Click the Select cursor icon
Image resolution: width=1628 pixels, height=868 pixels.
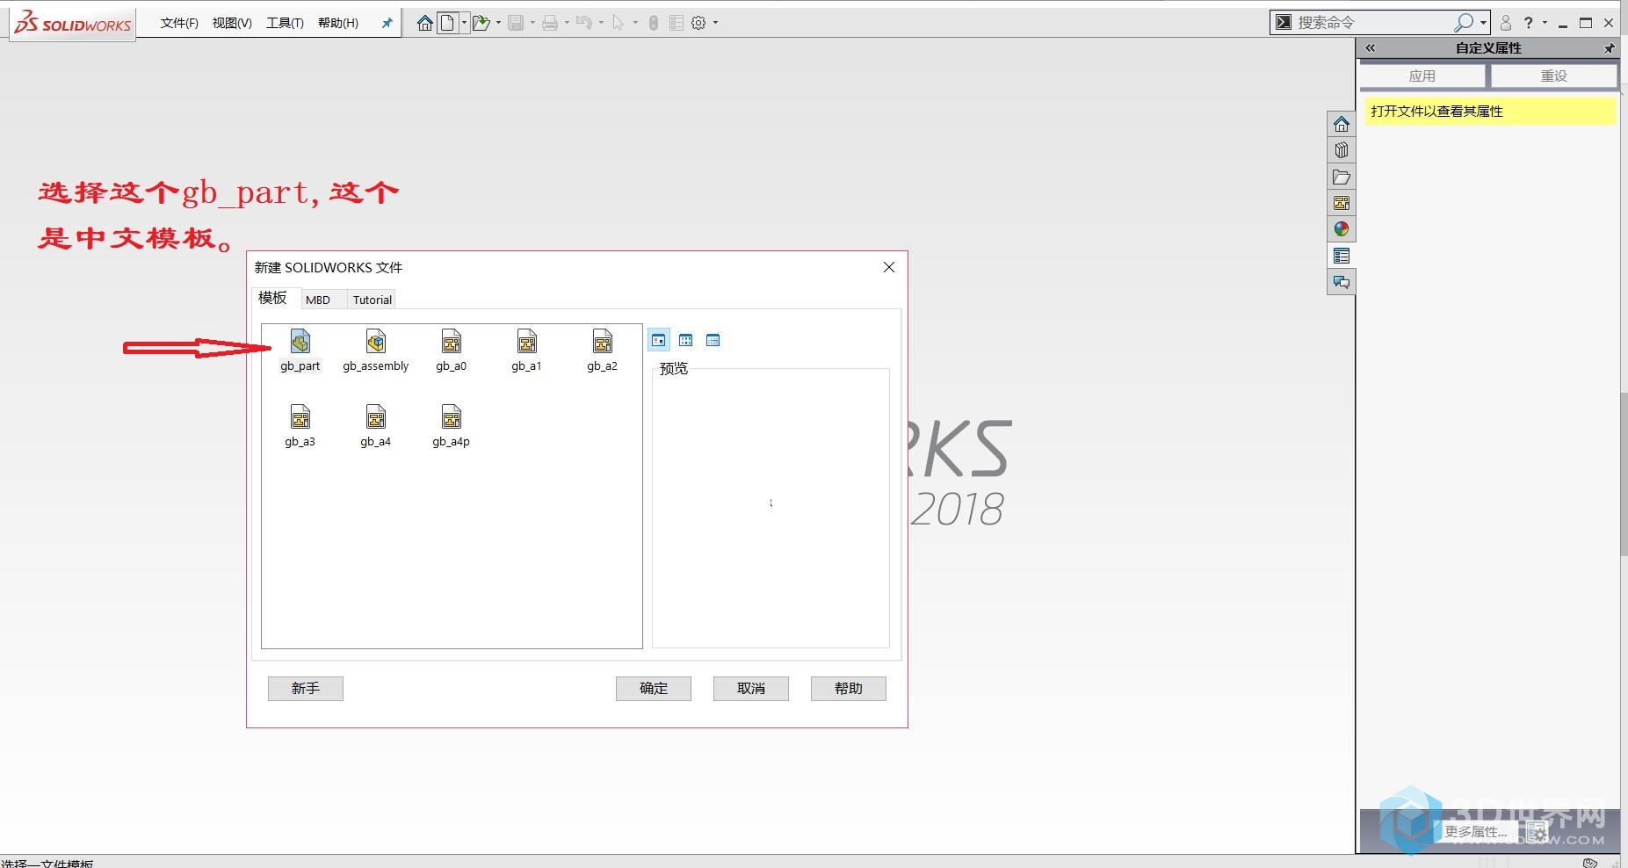(619, 23)
